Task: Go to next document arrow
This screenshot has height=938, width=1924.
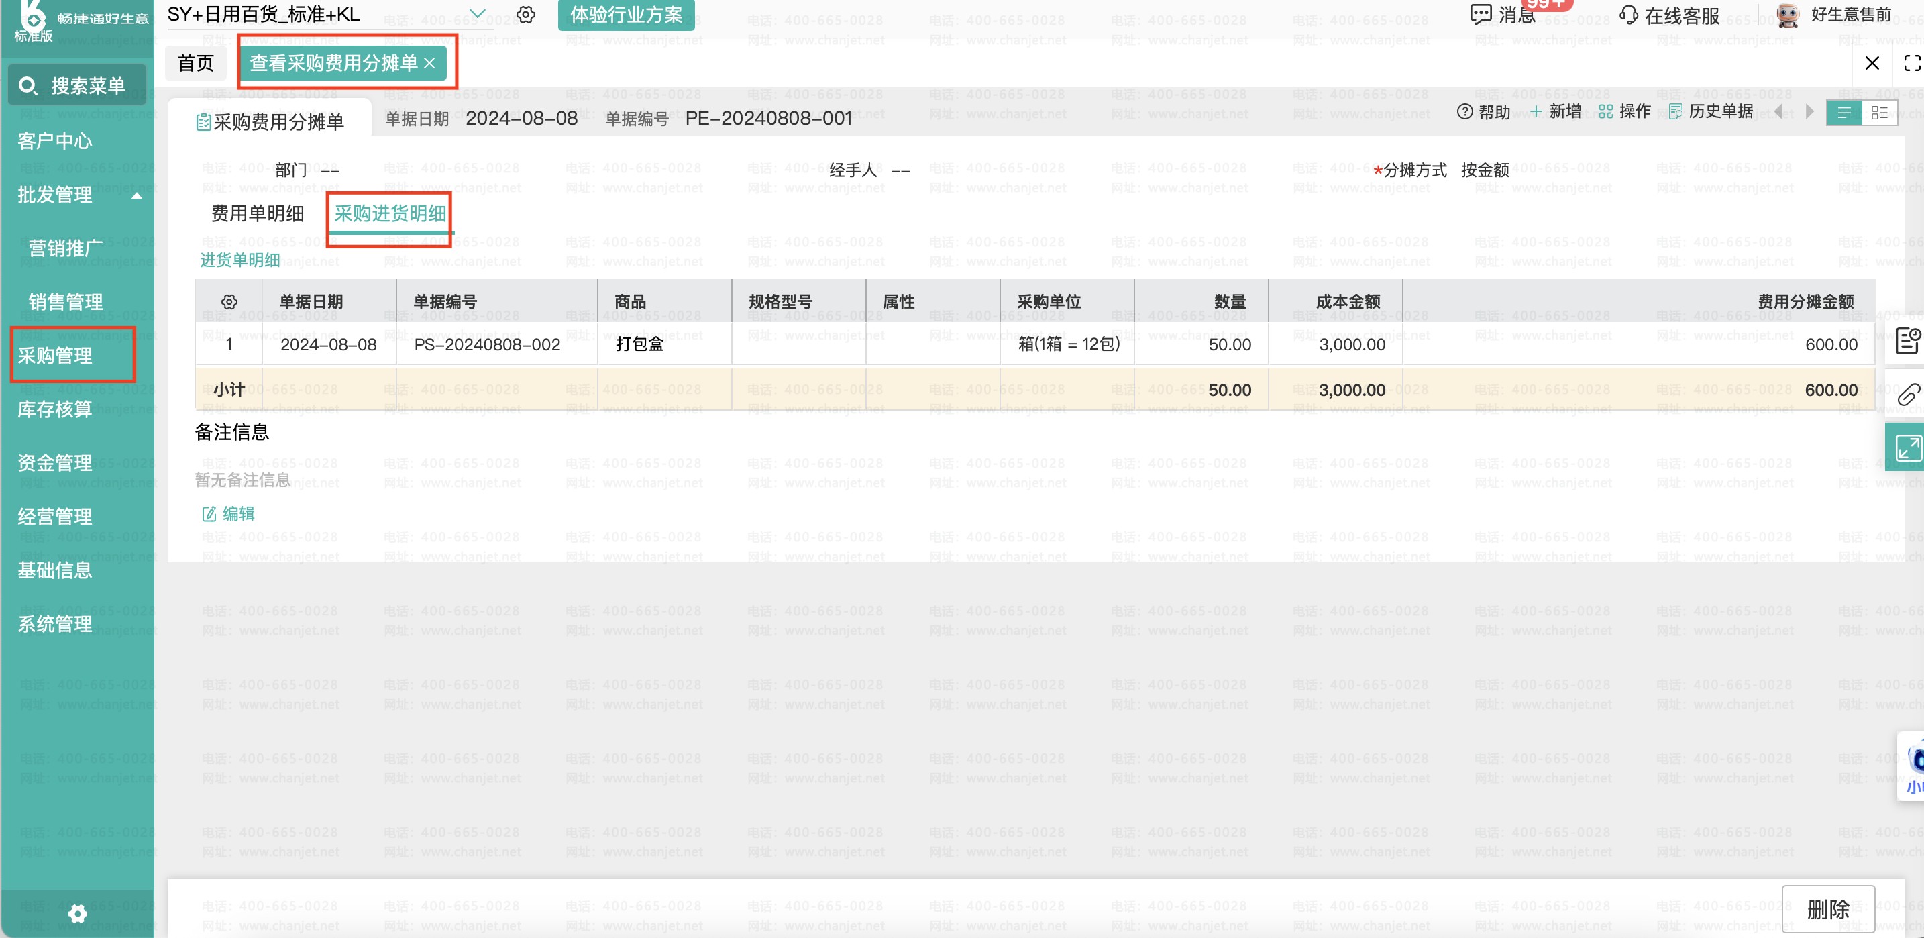Action: 1809,112
